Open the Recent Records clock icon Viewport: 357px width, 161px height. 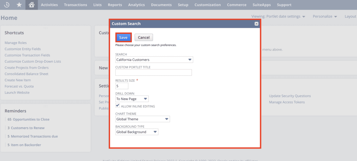[8, 5]
